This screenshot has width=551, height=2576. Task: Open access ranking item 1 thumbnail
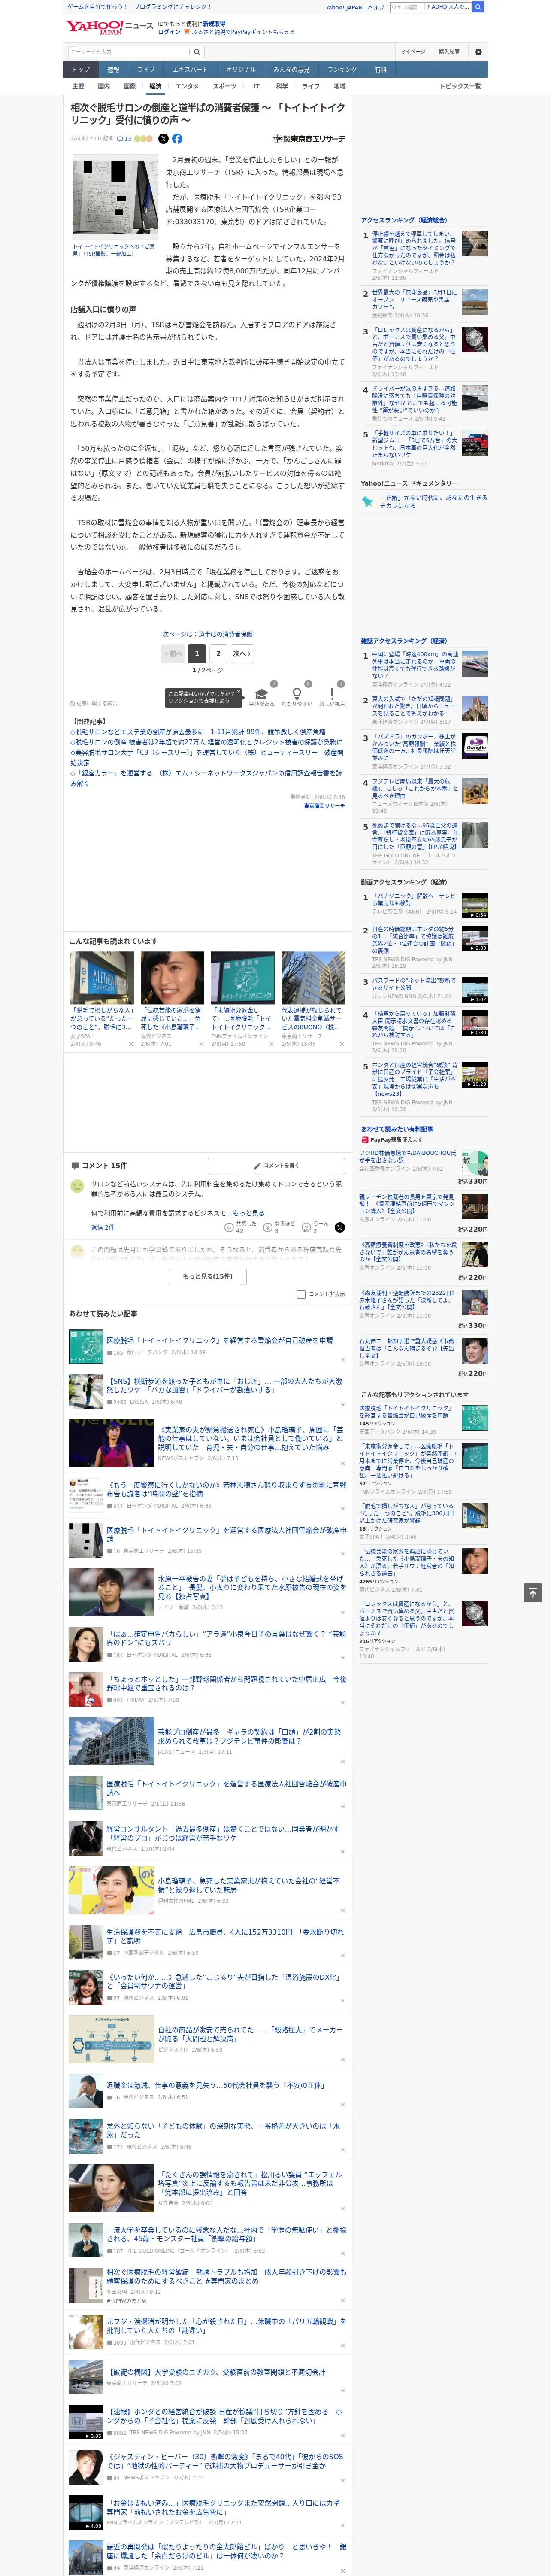click(x=475, y=243)
